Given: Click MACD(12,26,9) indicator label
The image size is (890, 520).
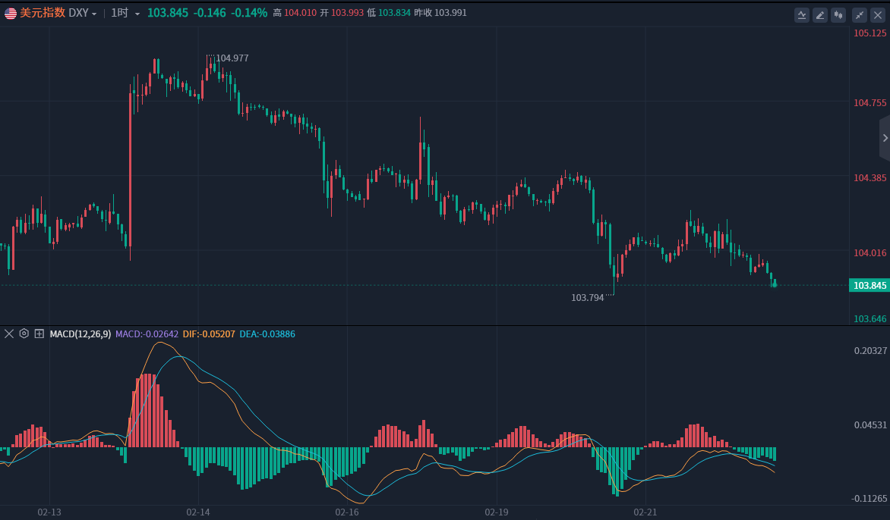Looking at the screenshot, I should (x=80, y=334).
